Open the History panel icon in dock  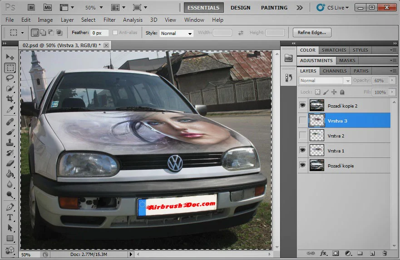coord(288,78)
